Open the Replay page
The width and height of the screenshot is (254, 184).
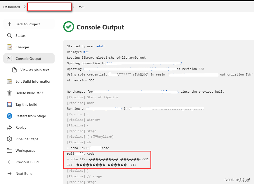[x=29, y=127]
